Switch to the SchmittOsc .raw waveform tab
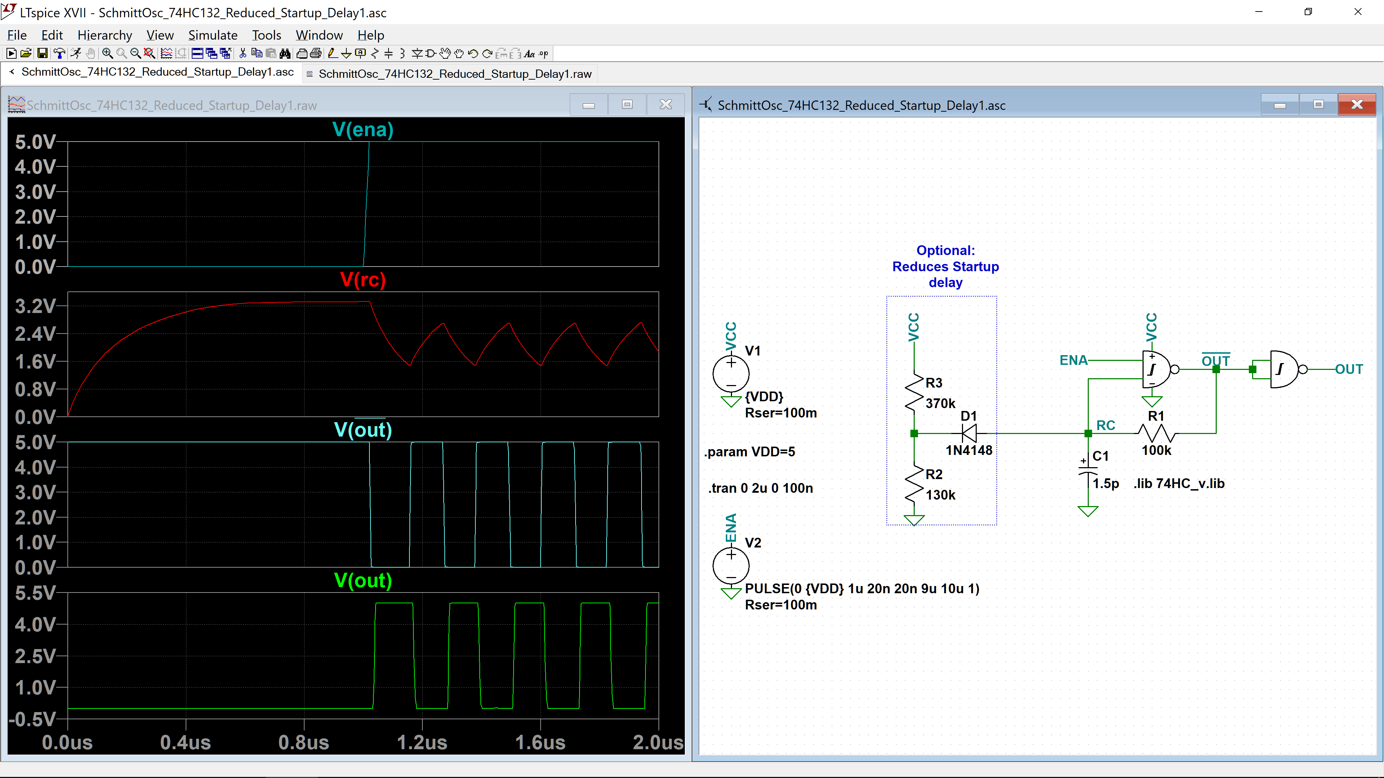1384x778 pixels. click(449, 73)
